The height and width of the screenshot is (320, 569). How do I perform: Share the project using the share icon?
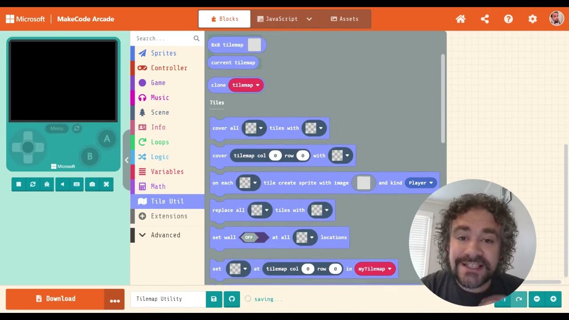485,19
